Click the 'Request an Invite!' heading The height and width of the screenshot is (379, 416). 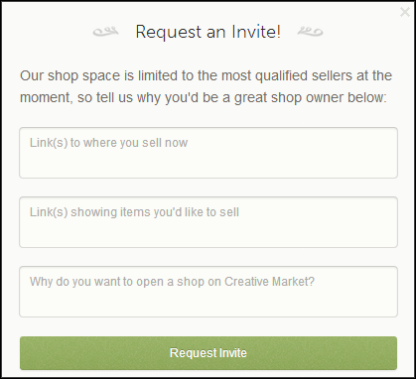click(208, 32)
